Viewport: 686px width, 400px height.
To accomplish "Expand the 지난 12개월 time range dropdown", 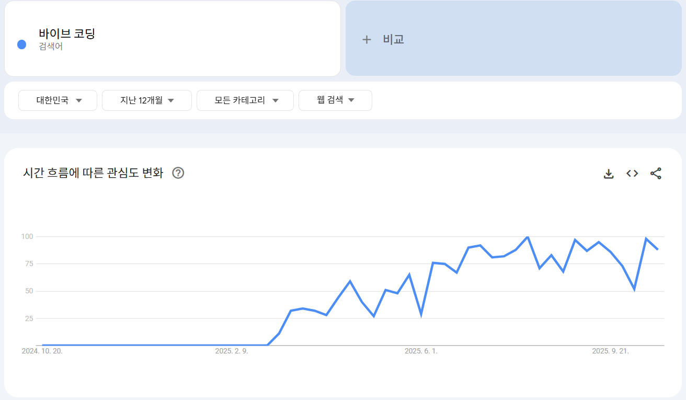I will tap(147, 100).
